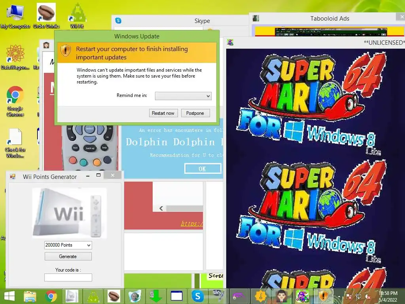Open the face portrait taskbar icon
The image size is (405, 304).
[x=134, y=296]
